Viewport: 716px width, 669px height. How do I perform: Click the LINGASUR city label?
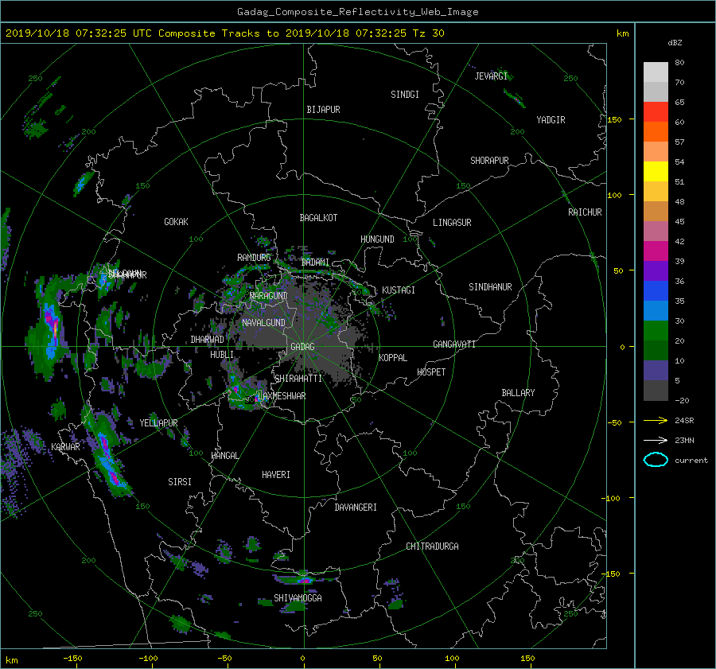(452, 223)
